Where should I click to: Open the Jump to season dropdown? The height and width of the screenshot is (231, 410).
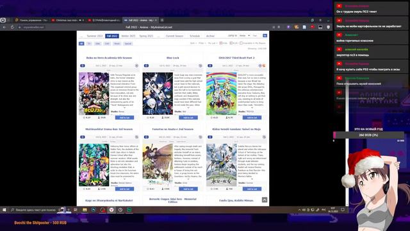coord(245,36)
